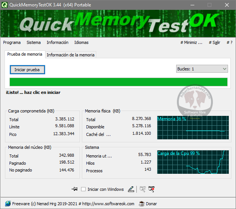Image resolution: width=236 pixels, height=209 pixels.
Task: Click the ¡Listo! ... haz clic en iniciar status text
Action: tap(33, 92)
